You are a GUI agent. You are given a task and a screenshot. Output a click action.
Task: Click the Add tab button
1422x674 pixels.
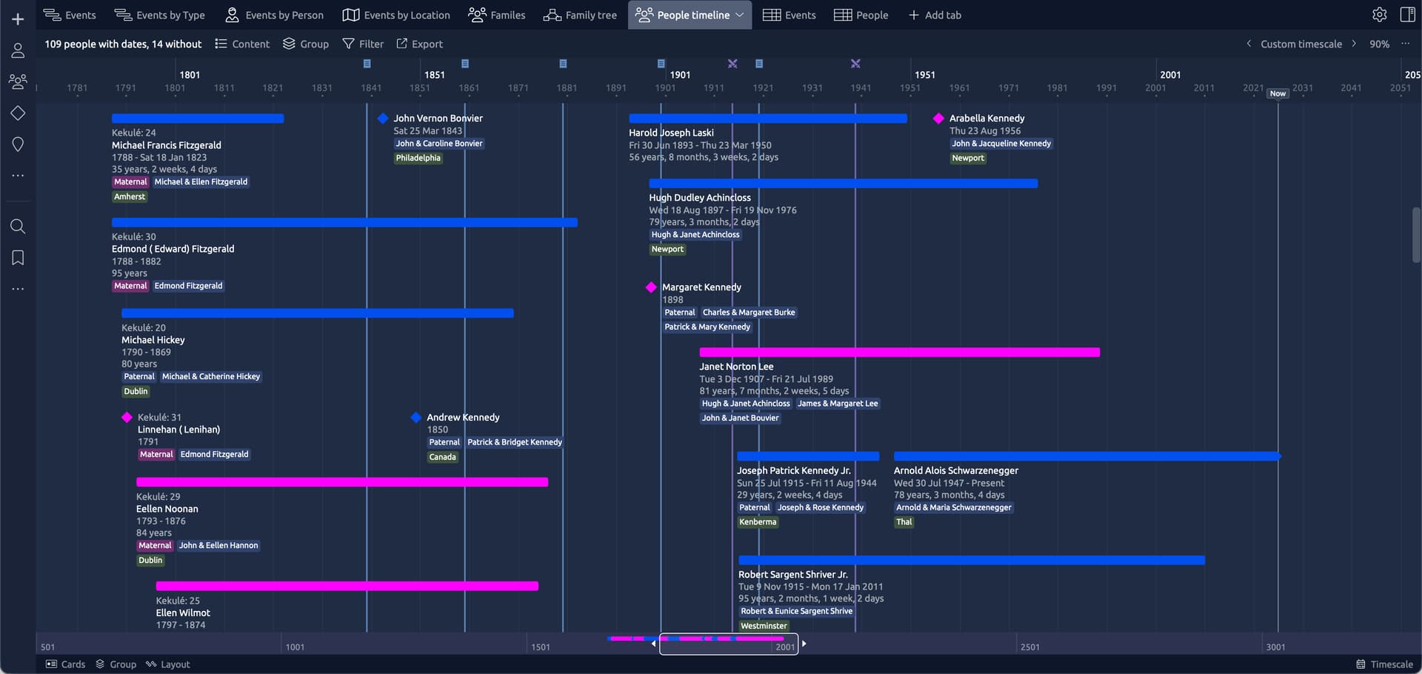tap(935, 15)
